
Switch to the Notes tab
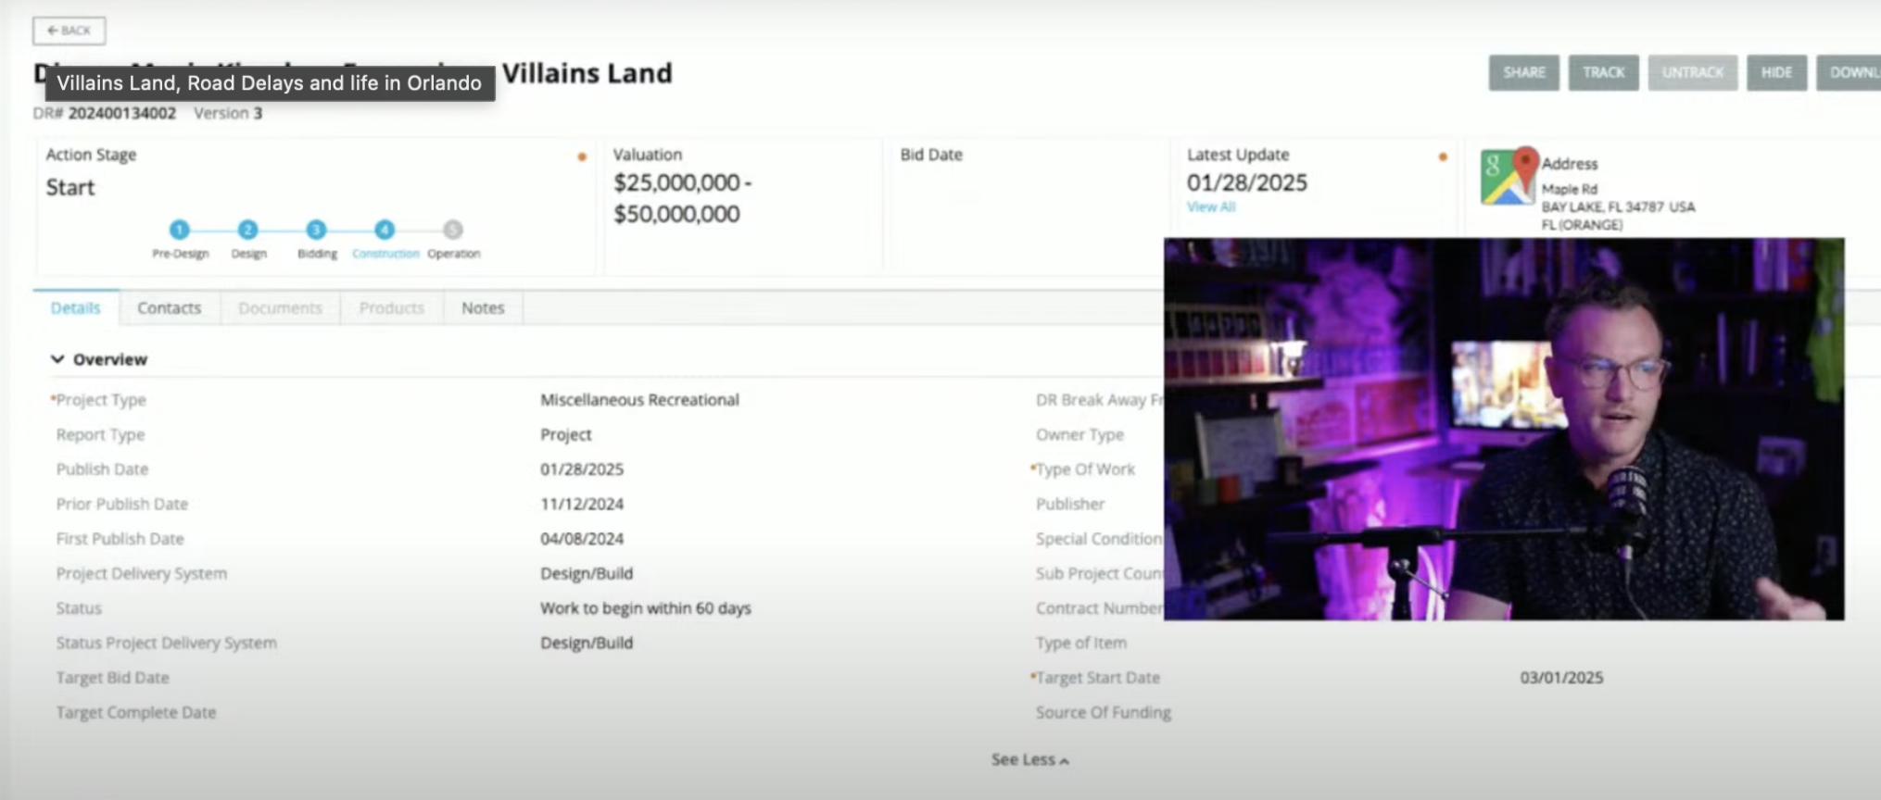point(483,308)
